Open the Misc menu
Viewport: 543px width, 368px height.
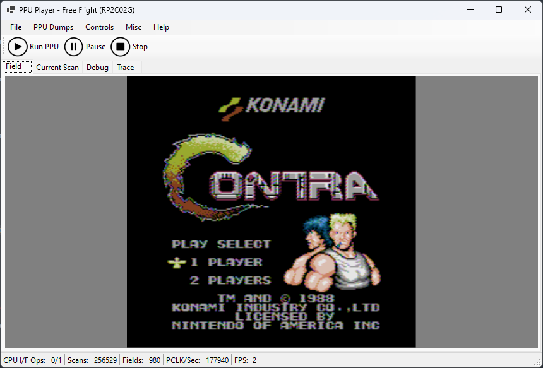tap(133, 27)
